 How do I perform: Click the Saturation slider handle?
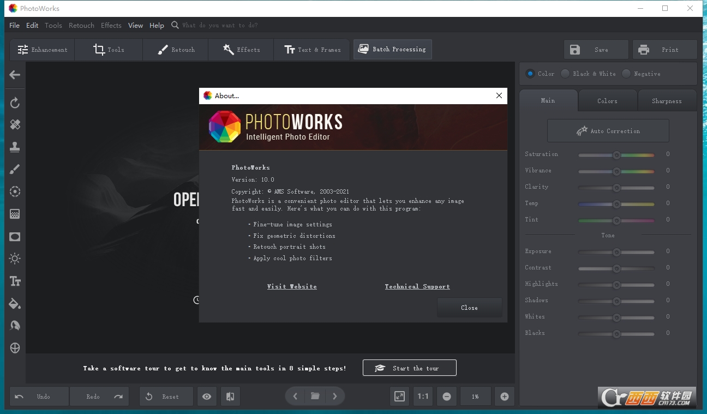click(x=616, y=155)
